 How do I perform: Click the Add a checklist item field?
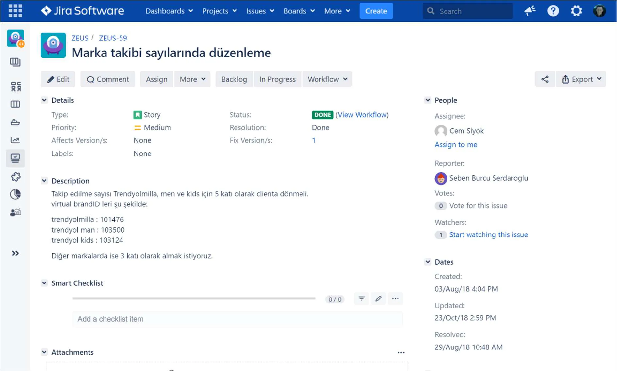(x=237, y=319)
